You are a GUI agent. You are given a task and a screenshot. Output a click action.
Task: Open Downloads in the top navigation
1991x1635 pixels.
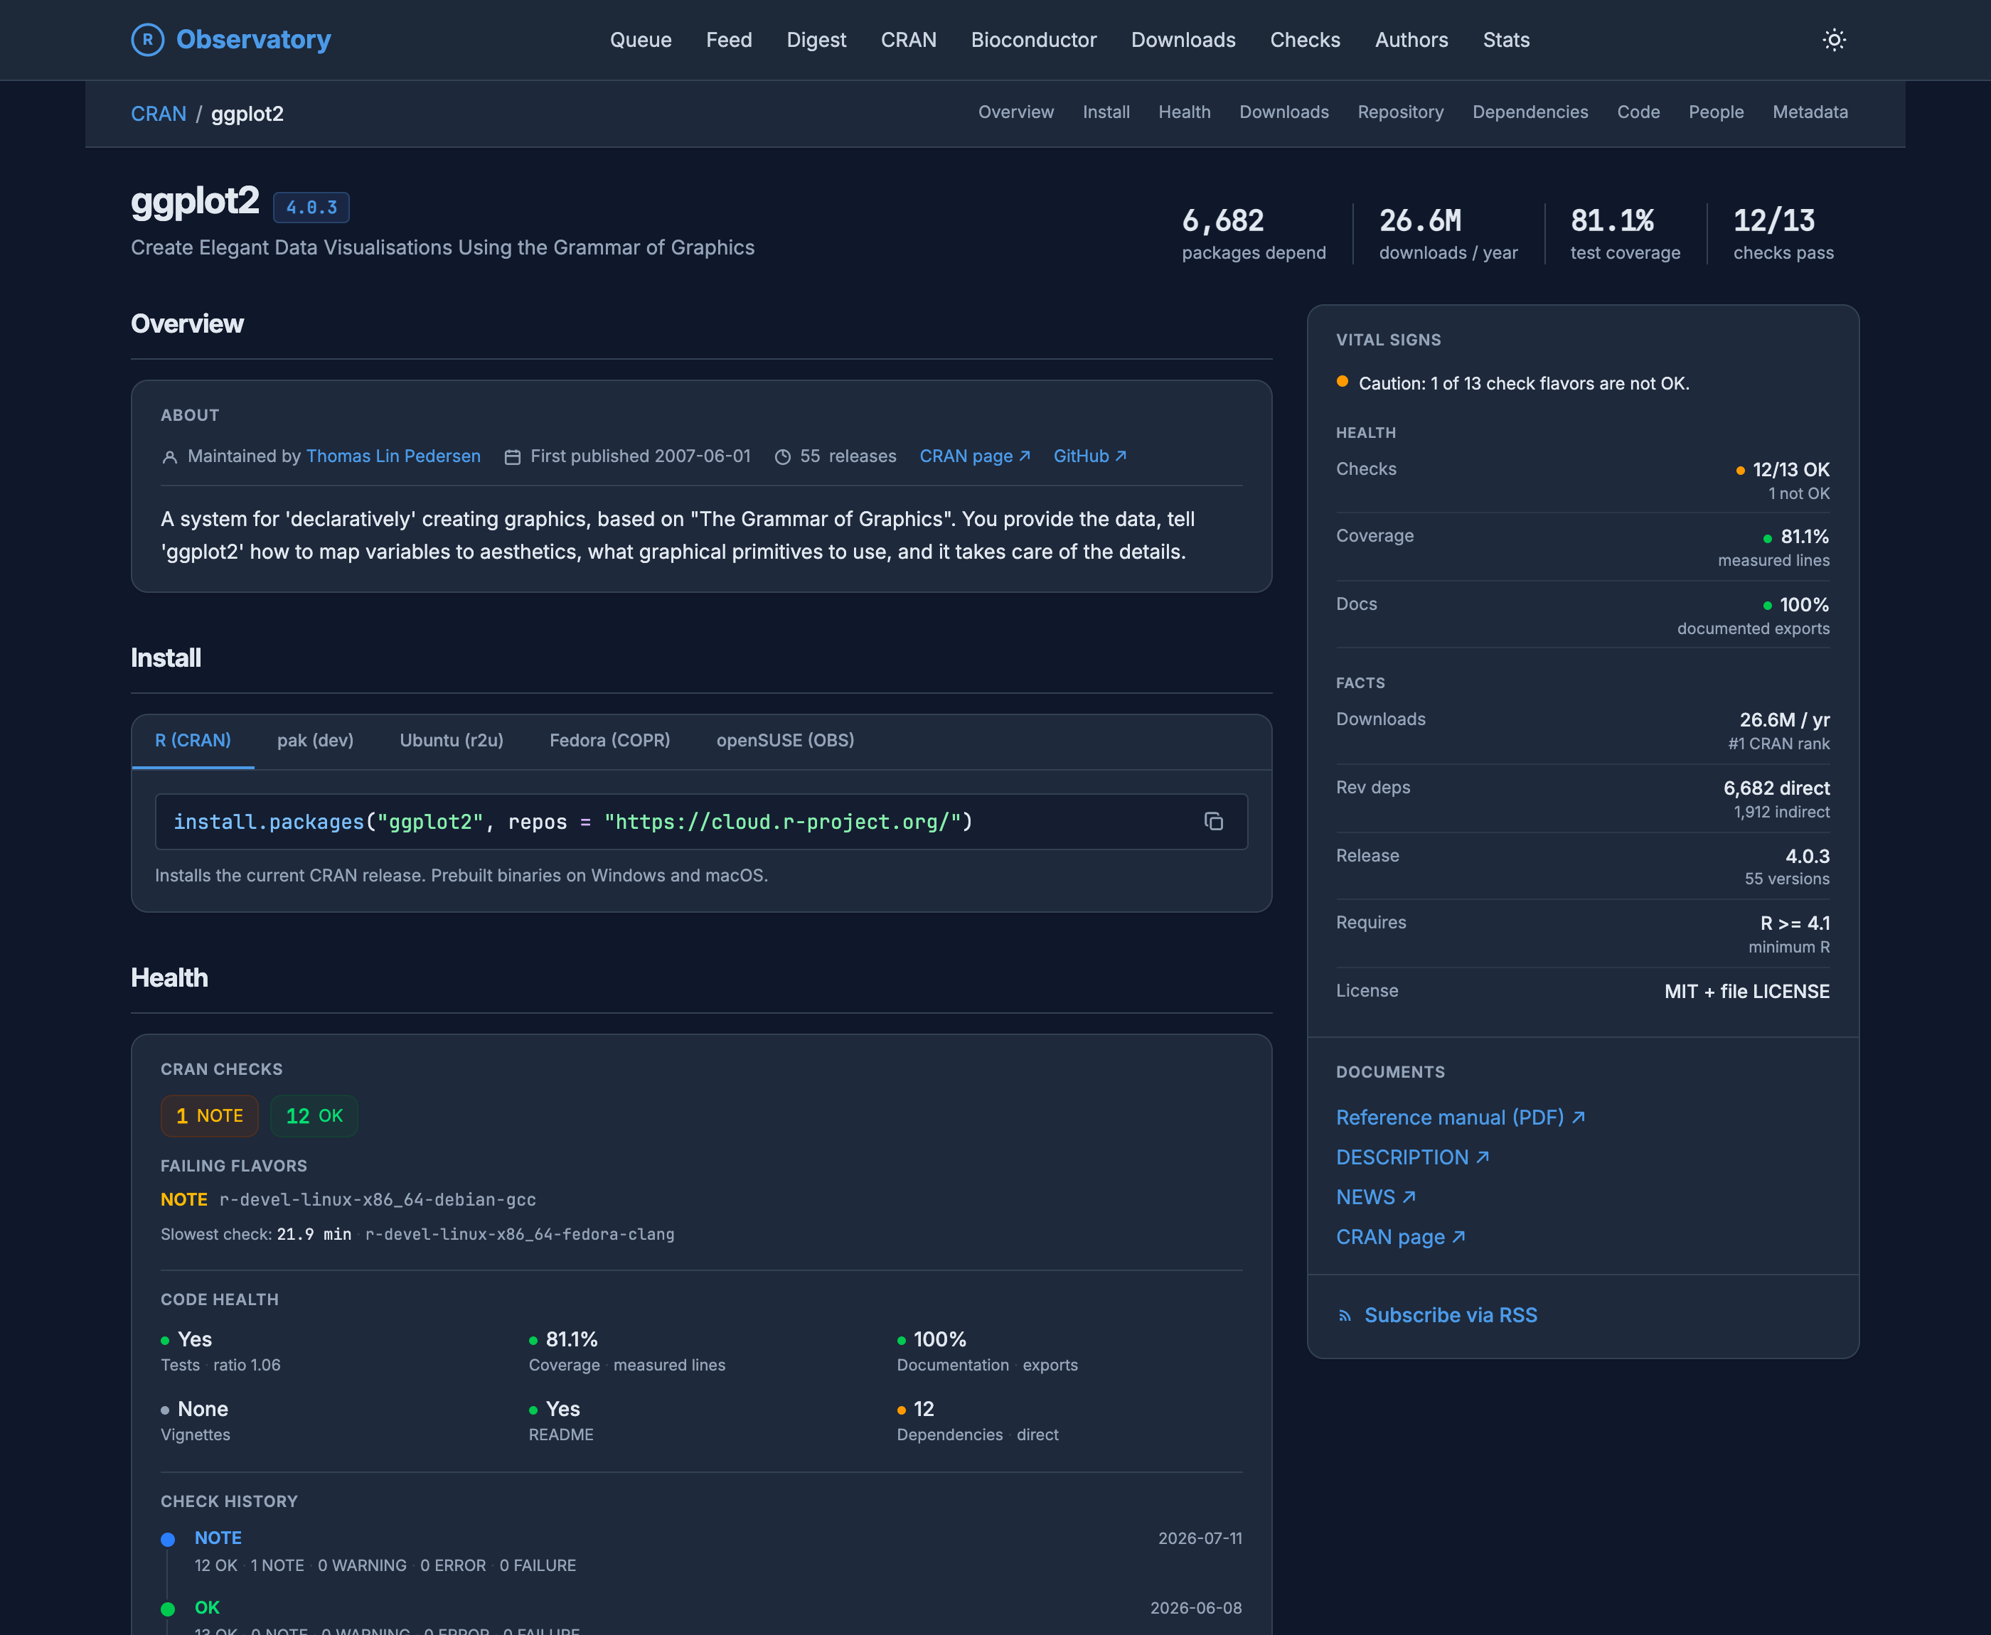coord(1183,40)
